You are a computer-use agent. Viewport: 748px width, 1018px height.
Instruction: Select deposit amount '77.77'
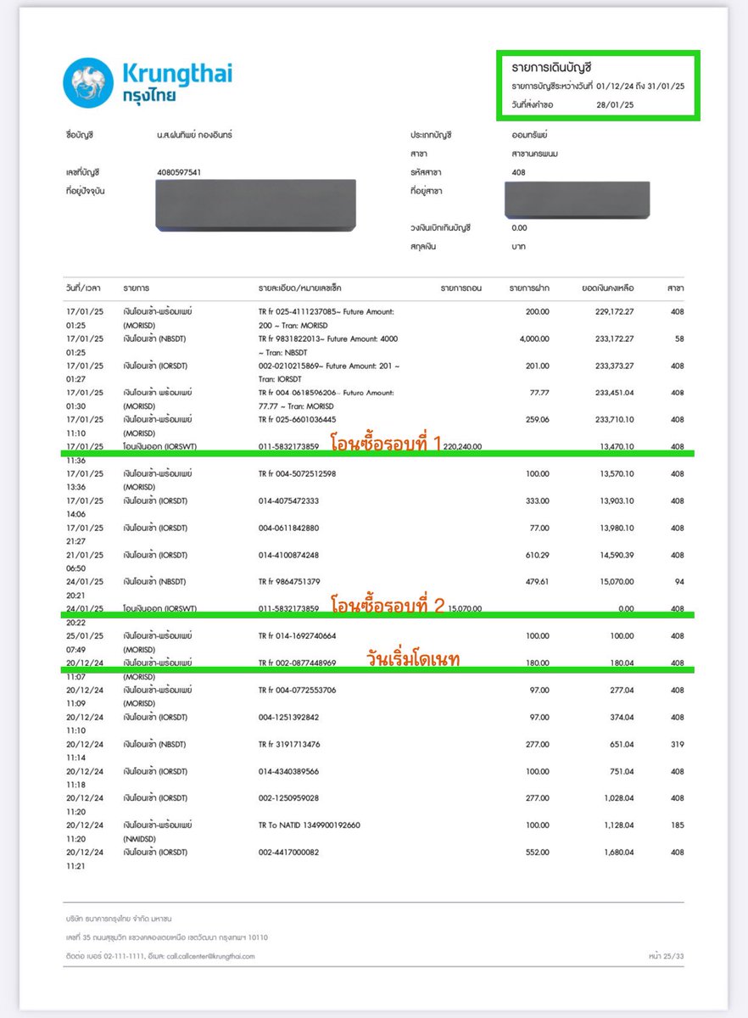tap(539, 394)
